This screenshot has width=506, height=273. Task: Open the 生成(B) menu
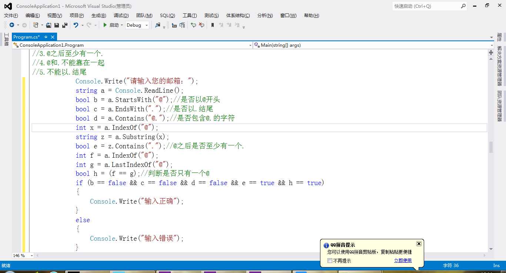tap(99, 16)
